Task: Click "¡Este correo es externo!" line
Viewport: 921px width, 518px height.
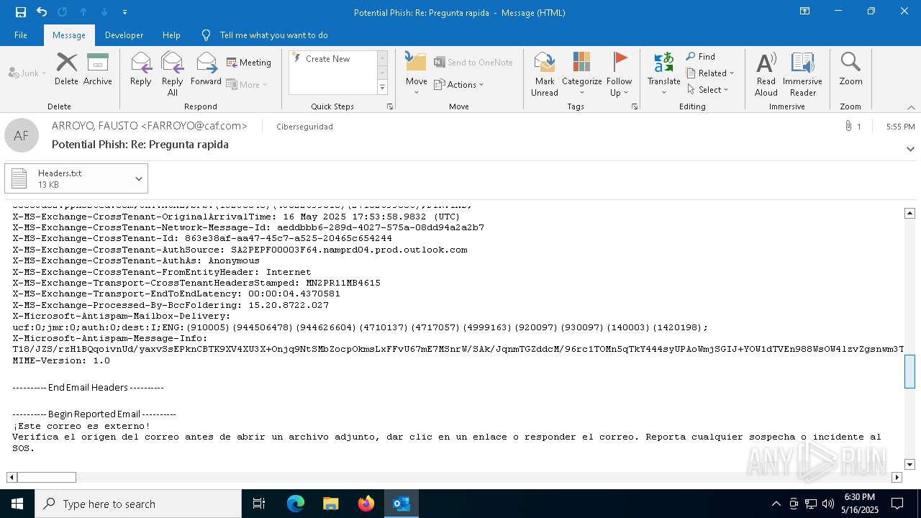Action: coord(81,426)
